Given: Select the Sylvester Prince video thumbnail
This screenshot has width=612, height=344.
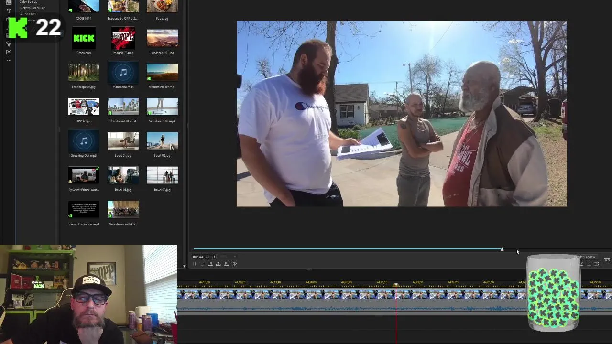Looking at the screenshot, I should [84, 175].
